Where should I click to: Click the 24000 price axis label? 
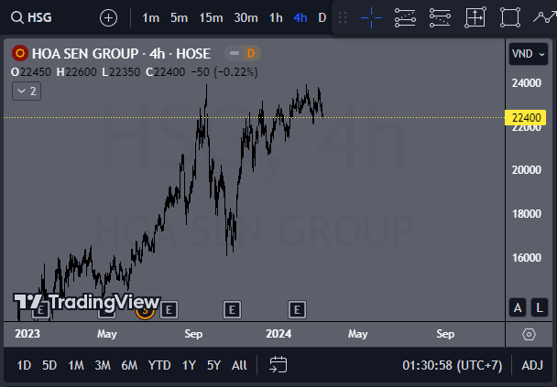click(x=527, y=83)
